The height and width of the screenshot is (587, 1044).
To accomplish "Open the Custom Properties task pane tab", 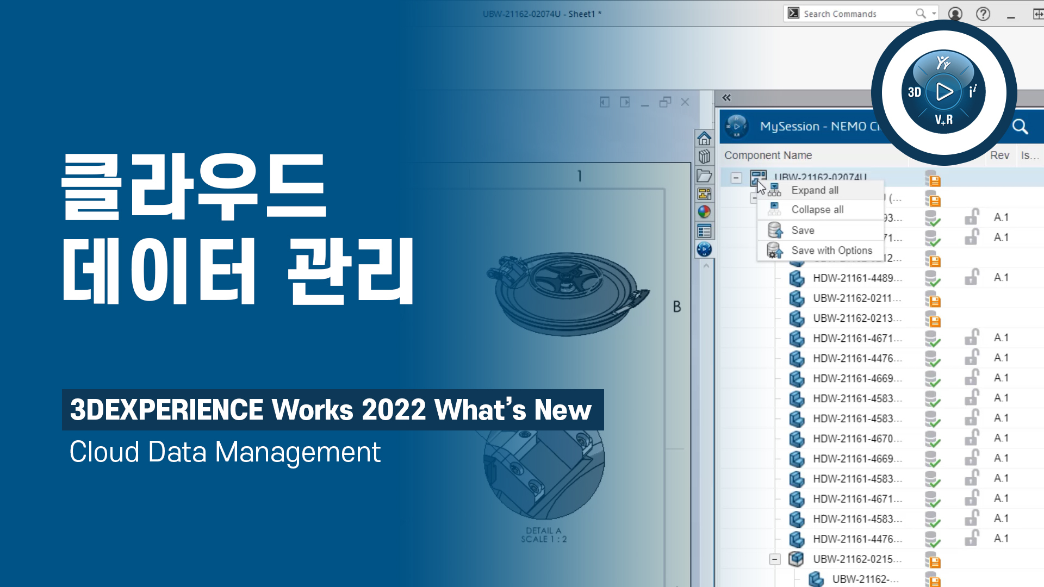I will (x=704, y=231).
